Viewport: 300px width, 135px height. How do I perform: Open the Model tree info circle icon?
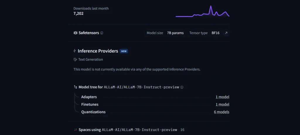point(182,87)
